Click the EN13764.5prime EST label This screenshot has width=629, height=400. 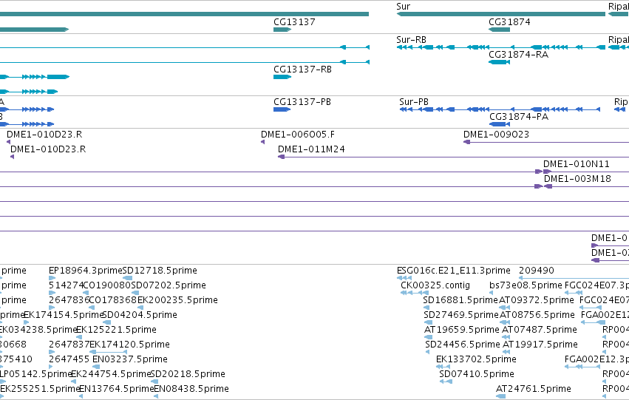pos(117,389)
